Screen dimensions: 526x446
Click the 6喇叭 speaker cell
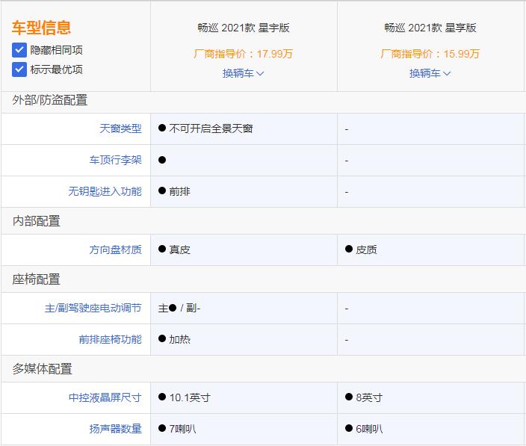pos(430,429)
